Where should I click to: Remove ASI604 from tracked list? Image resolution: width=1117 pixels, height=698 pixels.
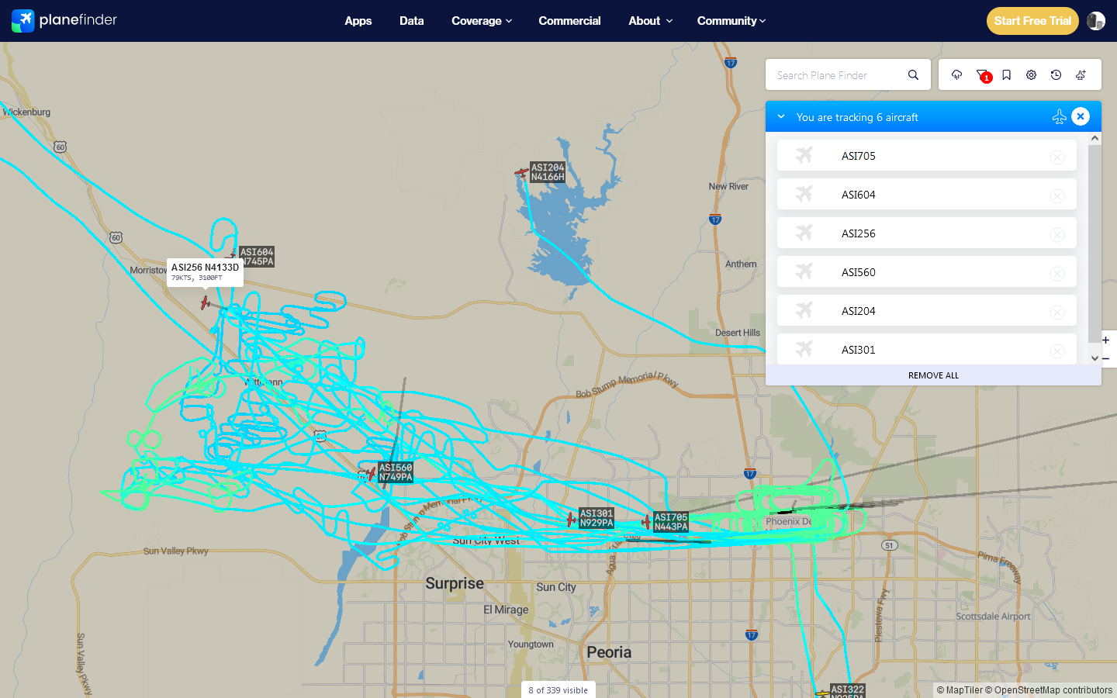(x=1057, y=196)
